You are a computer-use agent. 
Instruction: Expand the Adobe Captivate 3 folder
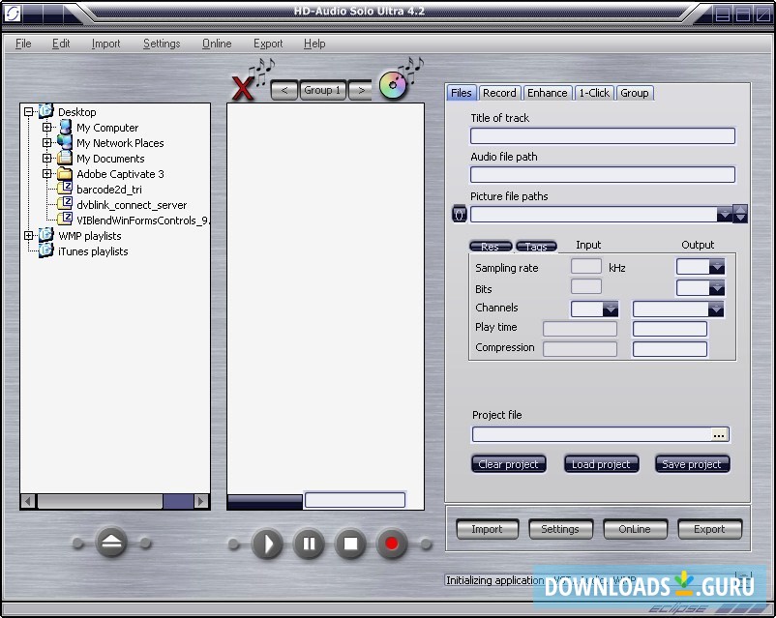(x=47, y=174)
